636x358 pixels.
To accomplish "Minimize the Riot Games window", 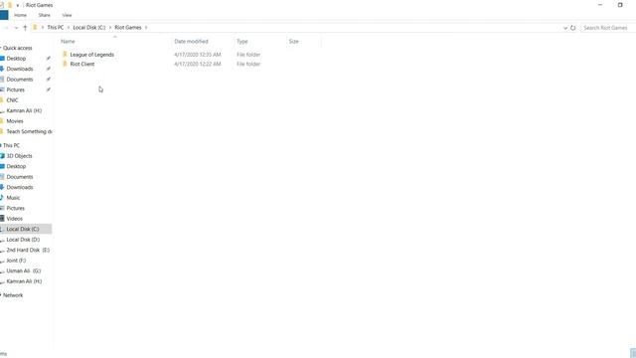I will [600, 5].
